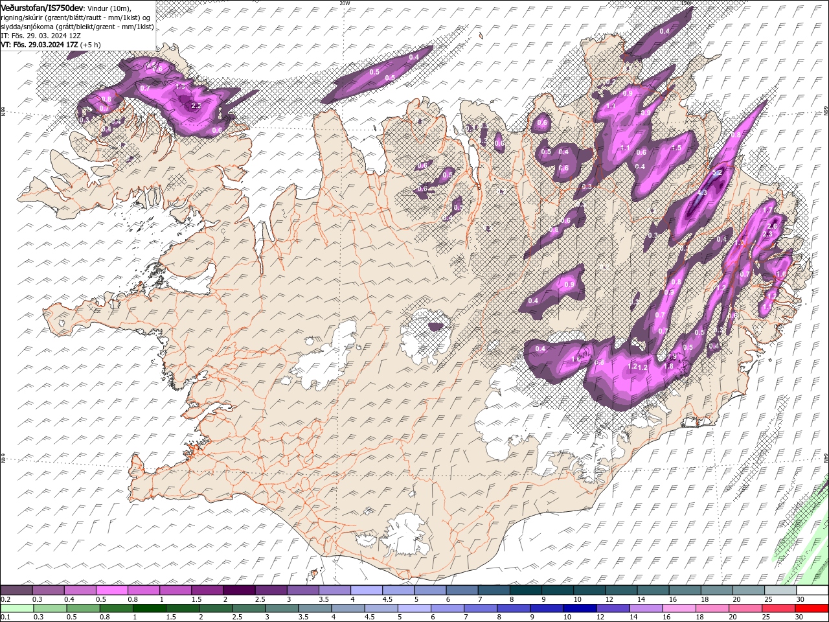Click the 'VT: Fös. 29.03.2024 17Z' line
829x622 pixels.
pyautogui.click(x=51, y=45)
